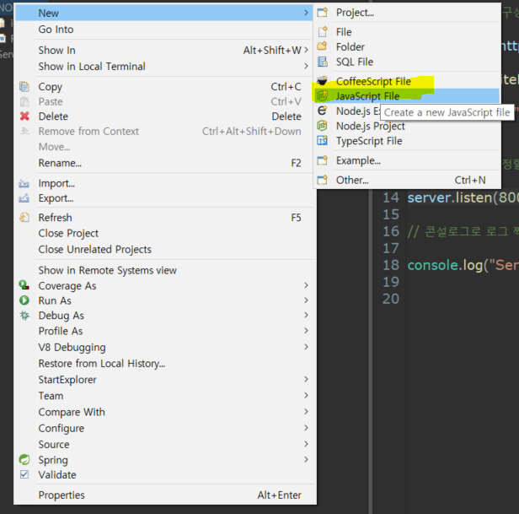Select Go Into menu entry
The width and height of the screenshot is (519, 514).
pyautogui.click(x=164, y=30)
